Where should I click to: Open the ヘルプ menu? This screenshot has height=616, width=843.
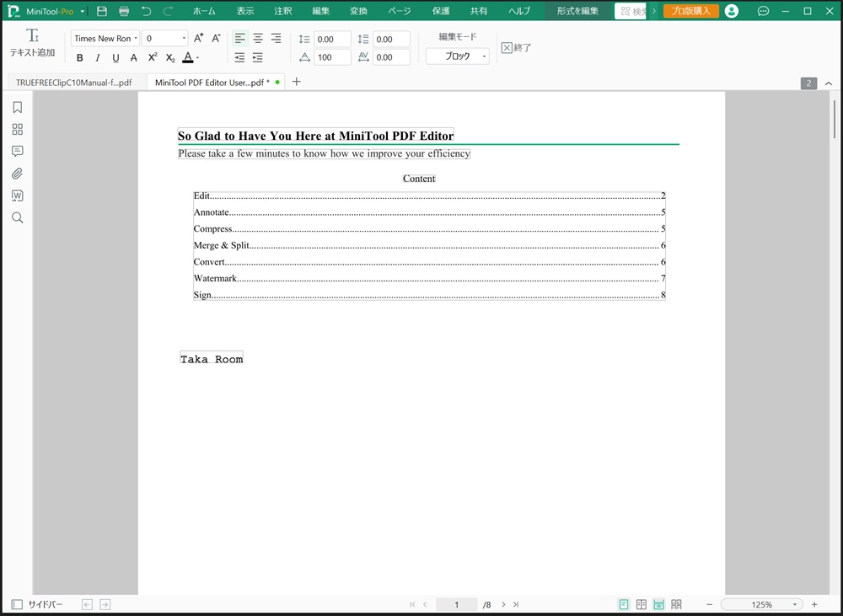pyautogui.click(x=518, y=11)
